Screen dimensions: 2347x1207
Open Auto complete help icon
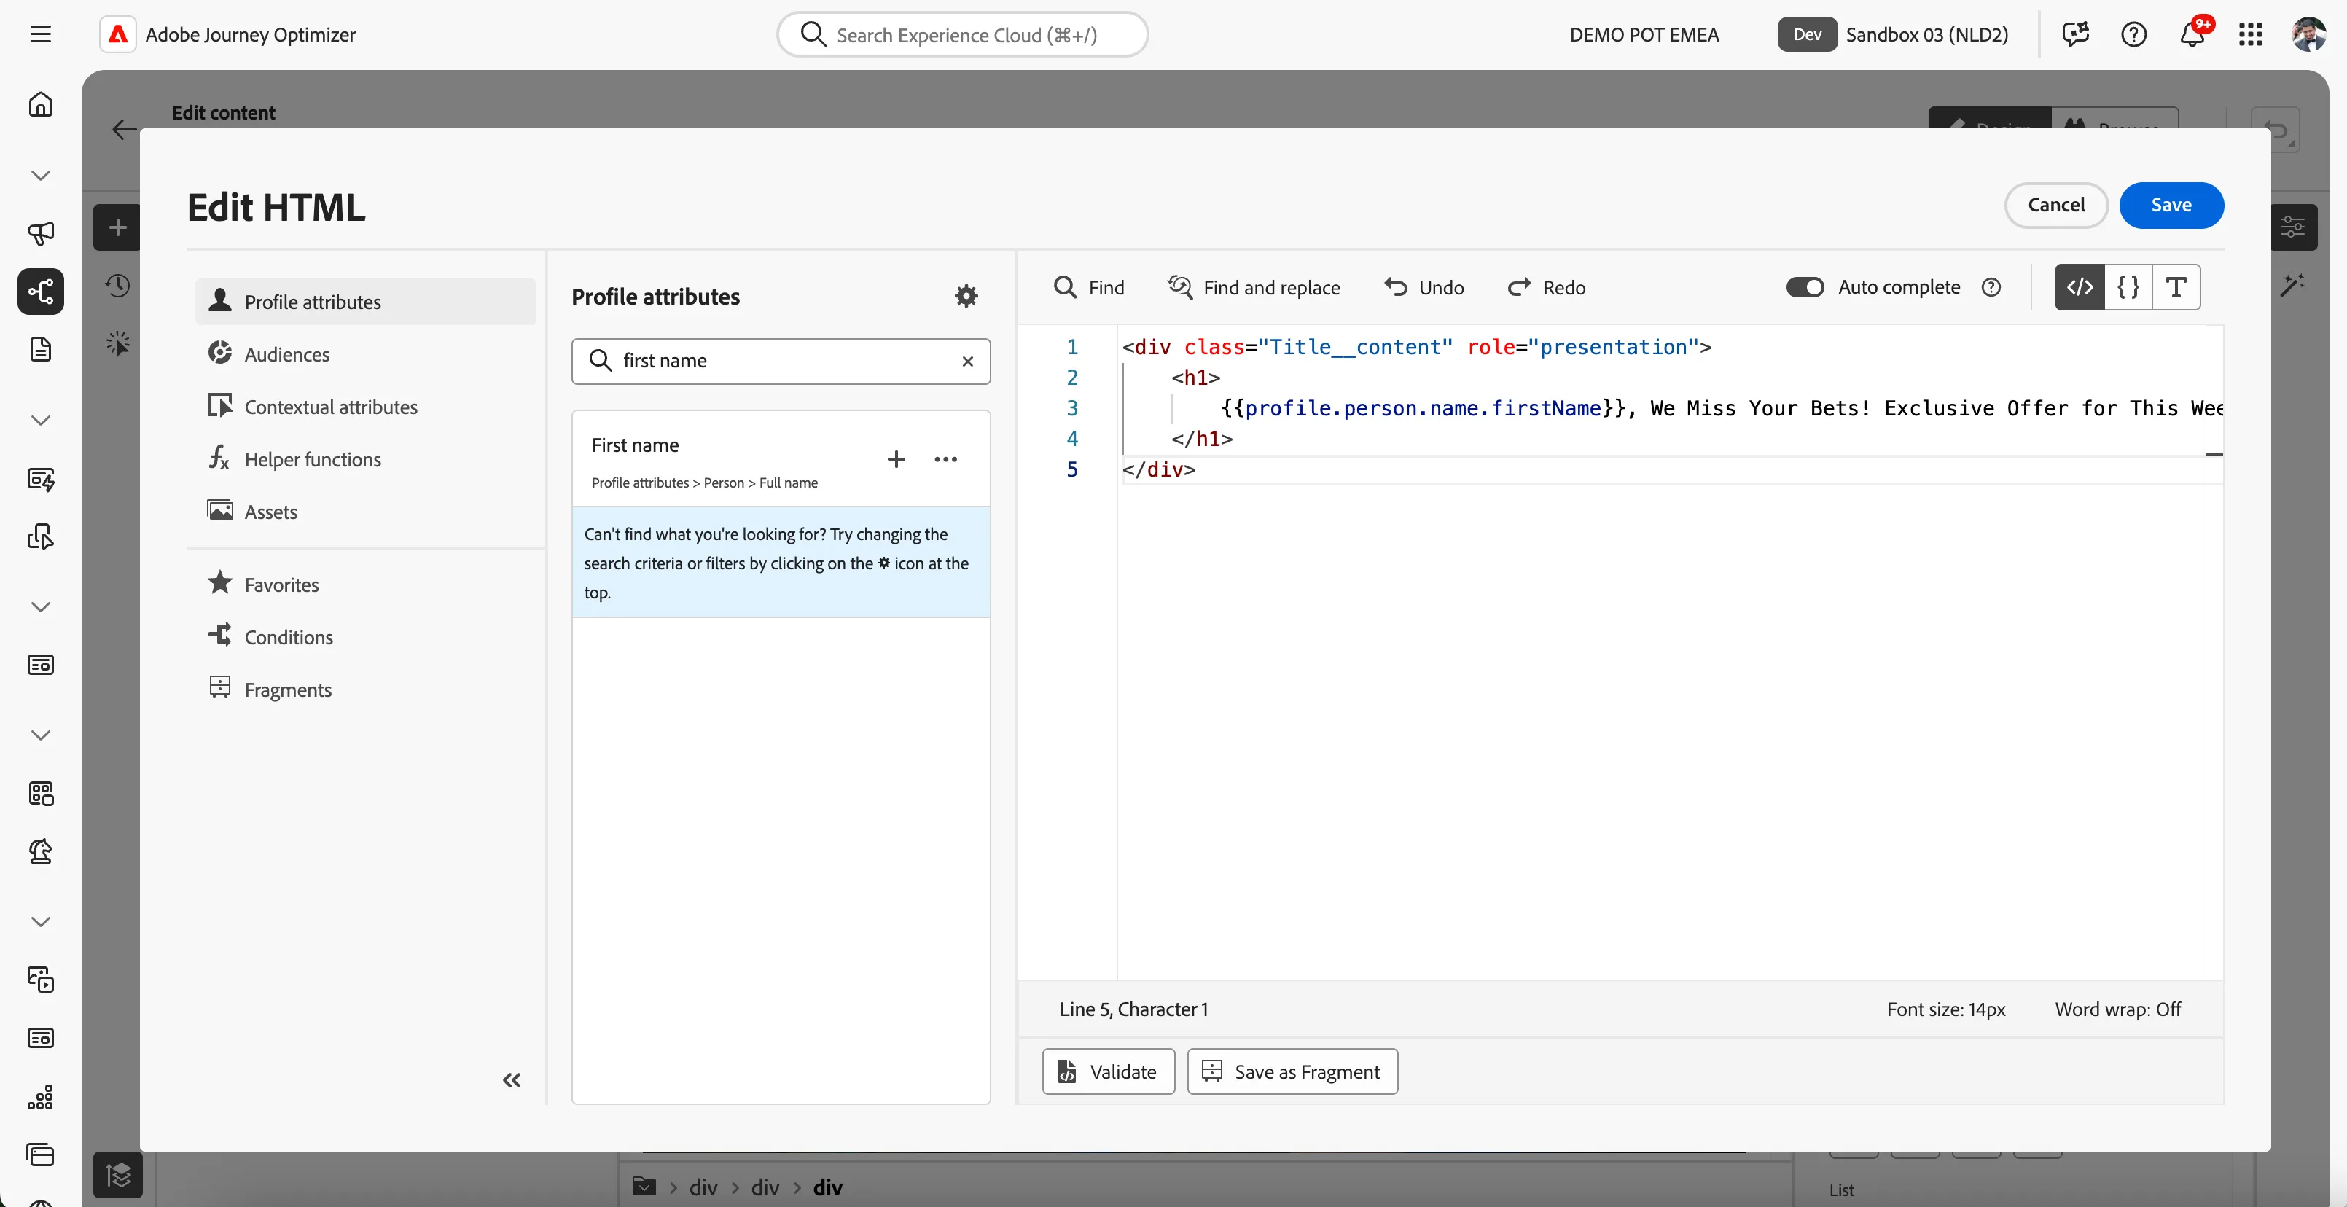[1991, 288]
